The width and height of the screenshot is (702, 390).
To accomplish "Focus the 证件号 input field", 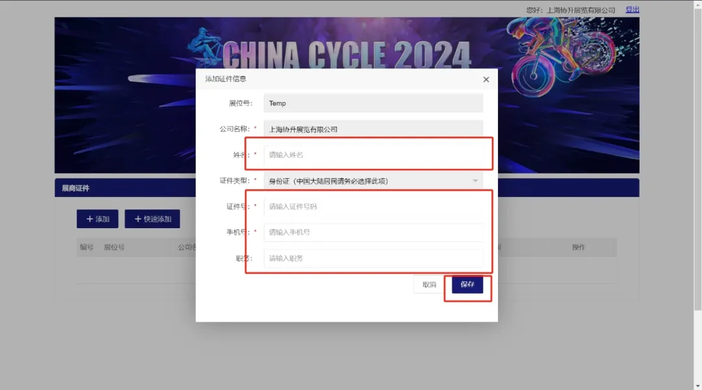I will pos(373,207).
